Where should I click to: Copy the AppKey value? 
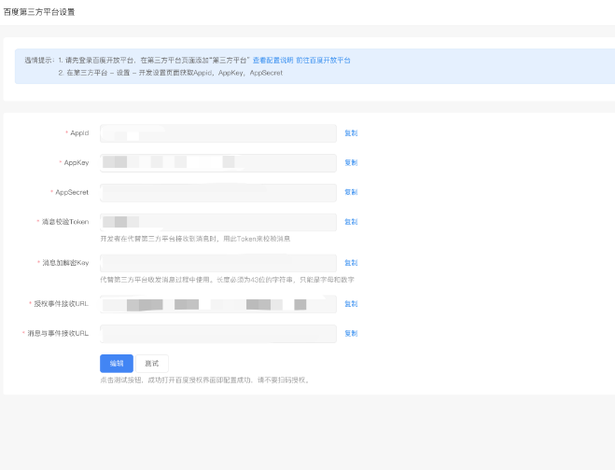pos(351,162)
